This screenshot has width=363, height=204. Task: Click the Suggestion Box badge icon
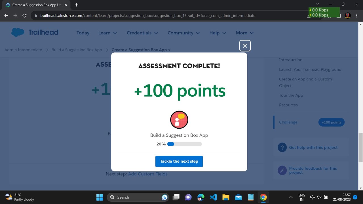(179, 120)
